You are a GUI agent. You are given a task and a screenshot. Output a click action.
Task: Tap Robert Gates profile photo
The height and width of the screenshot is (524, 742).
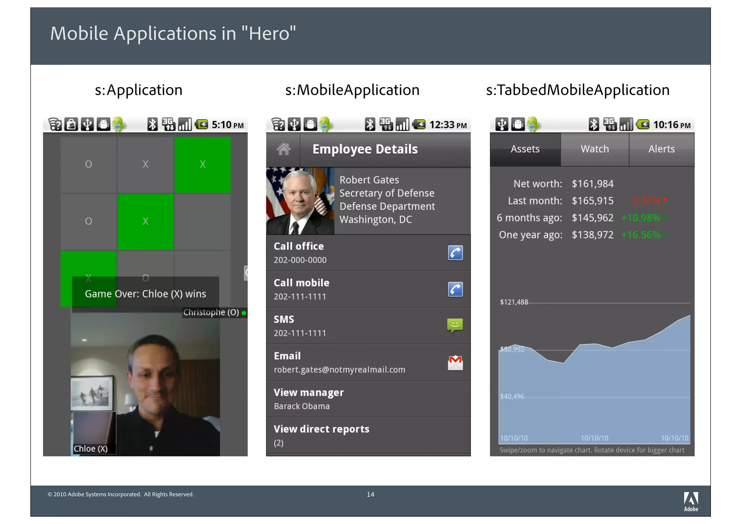300,201
